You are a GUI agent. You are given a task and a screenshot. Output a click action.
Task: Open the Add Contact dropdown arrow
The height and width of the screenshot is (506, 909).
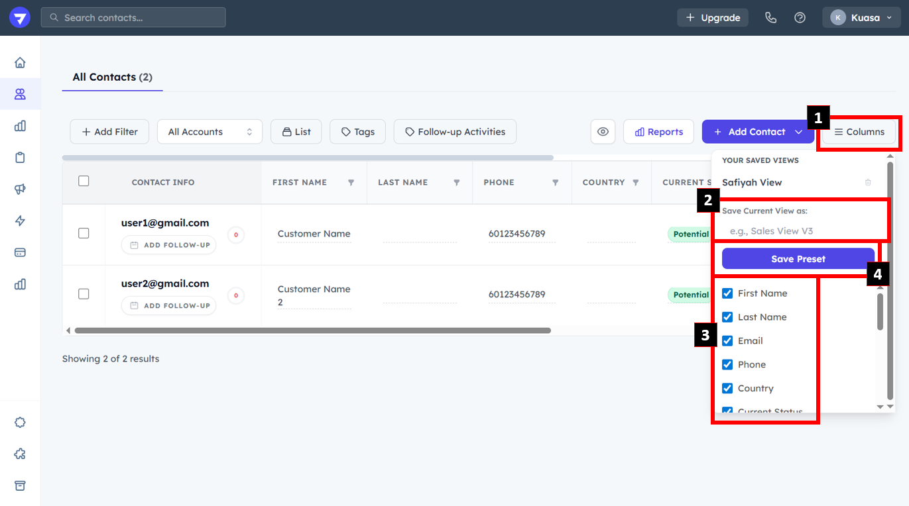(x=799, y=132)
